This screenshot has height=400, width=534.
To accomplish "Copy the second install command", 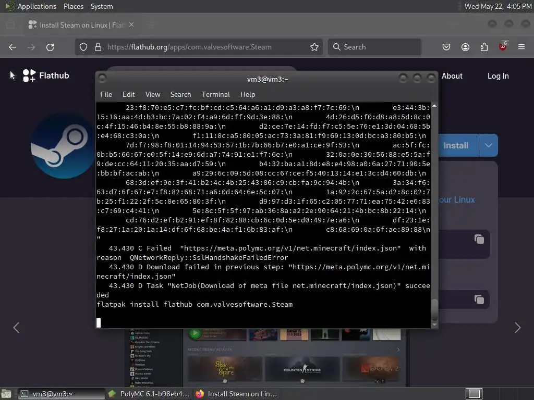I will point(479,299).
